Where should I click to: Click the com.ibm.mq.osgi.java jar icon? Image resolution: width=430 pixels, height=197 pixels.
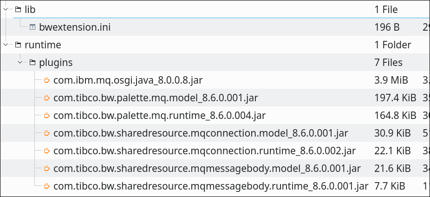pos(47,80)
